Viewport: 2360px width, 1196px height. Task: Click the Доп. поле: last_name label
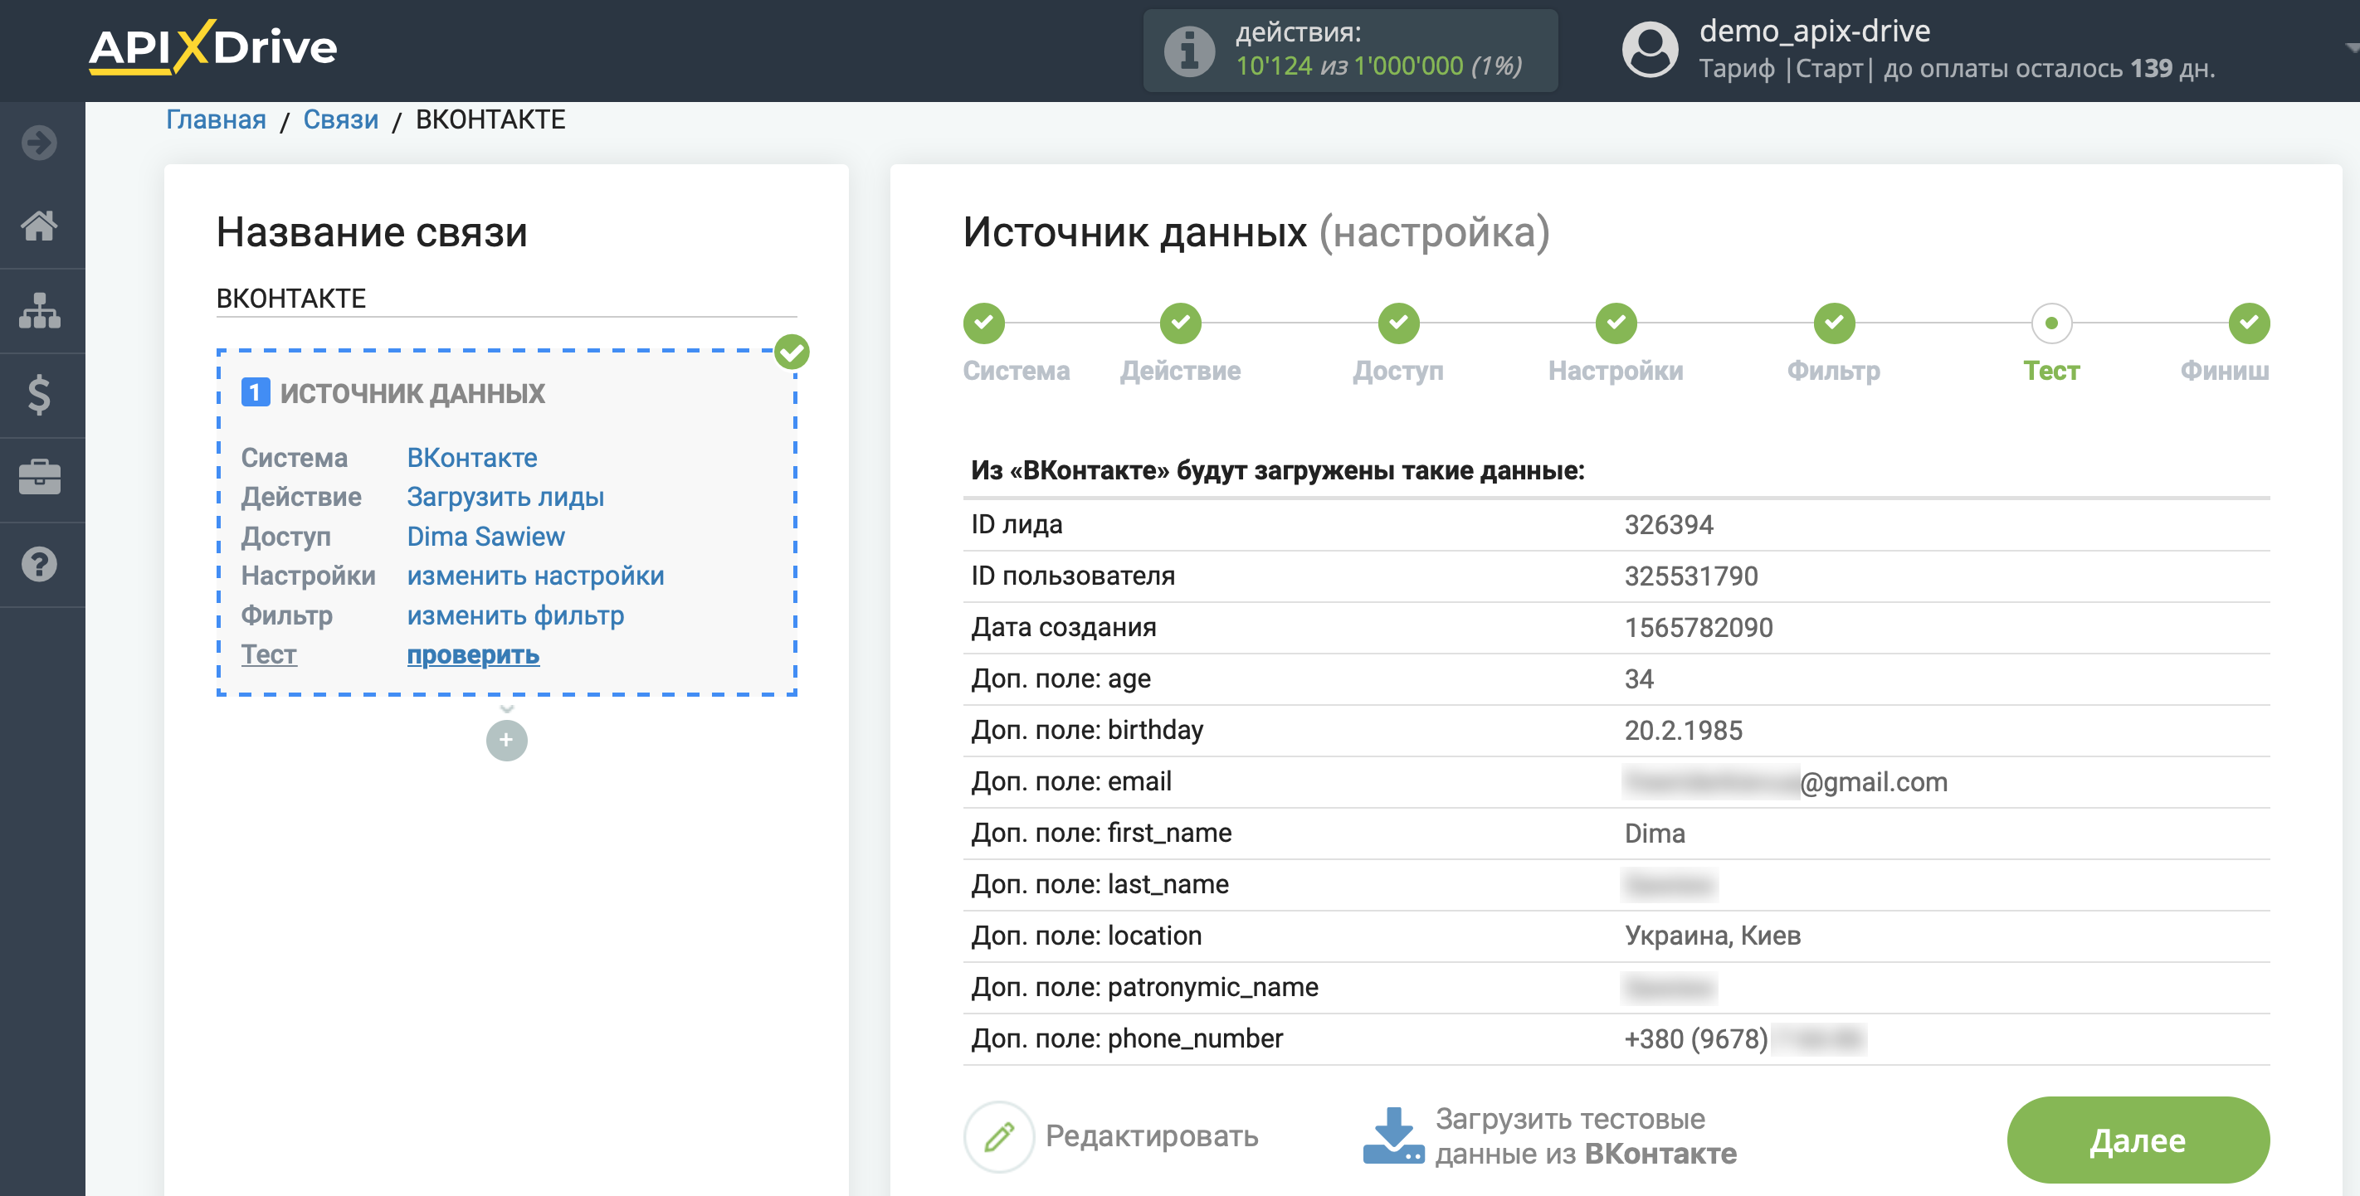click(1099, 885)
